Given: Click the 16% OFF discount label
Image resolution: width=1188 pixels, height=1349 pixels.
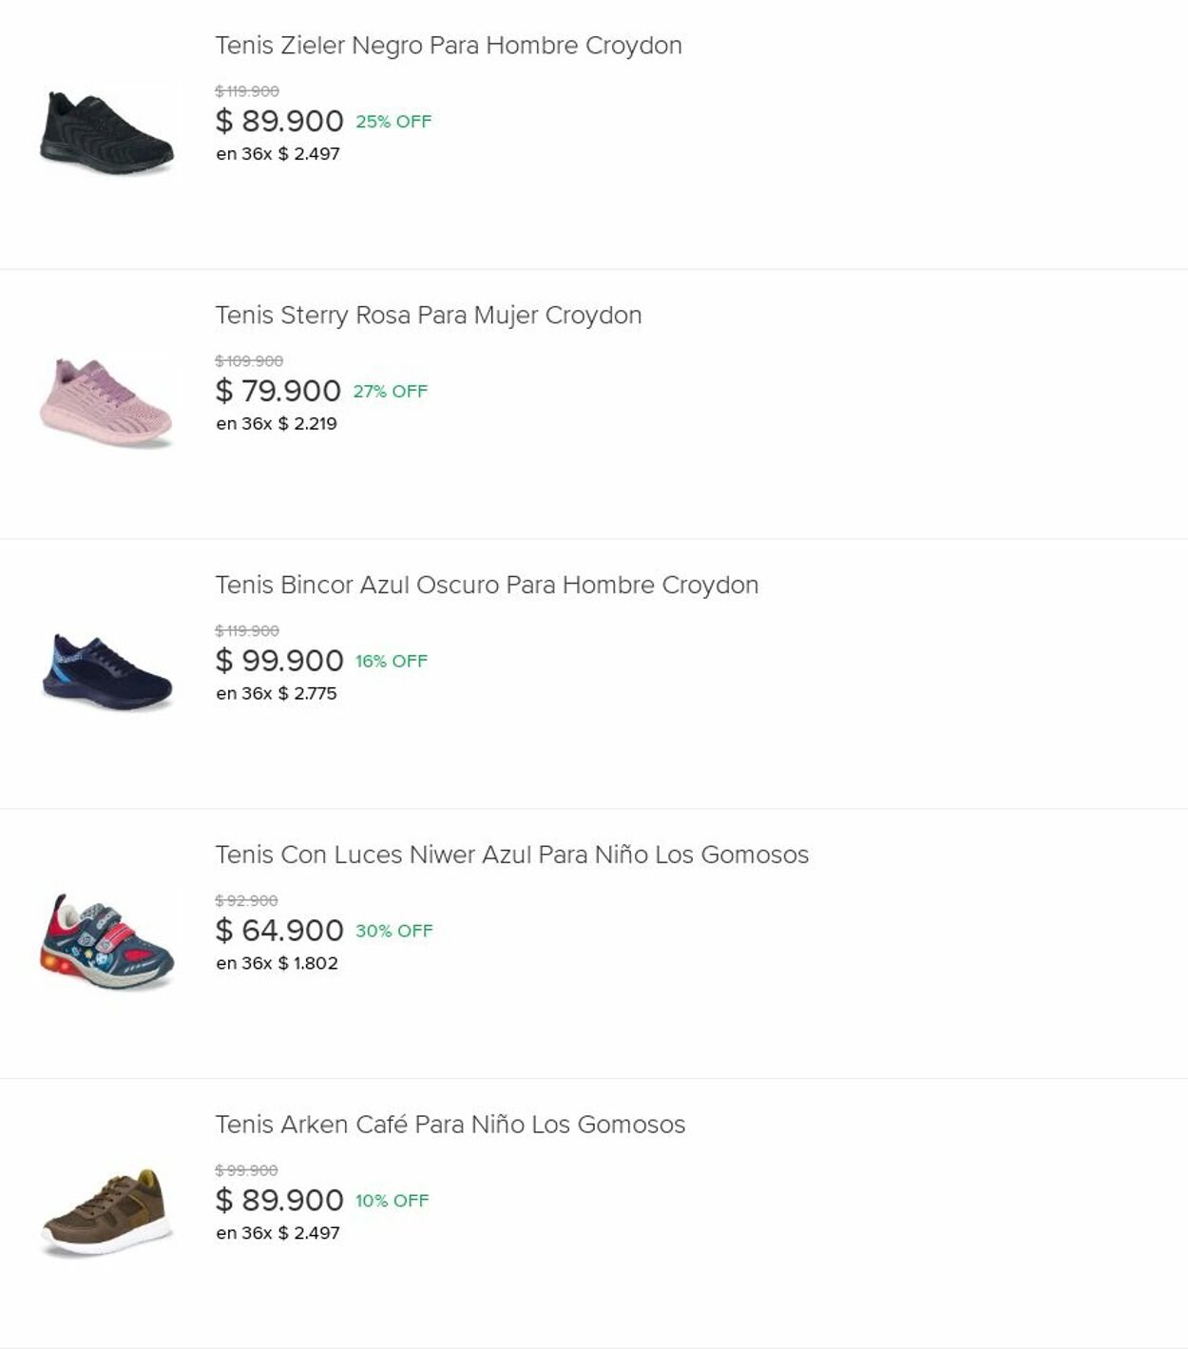Looking at the screenshot, I should coord(392,662).
